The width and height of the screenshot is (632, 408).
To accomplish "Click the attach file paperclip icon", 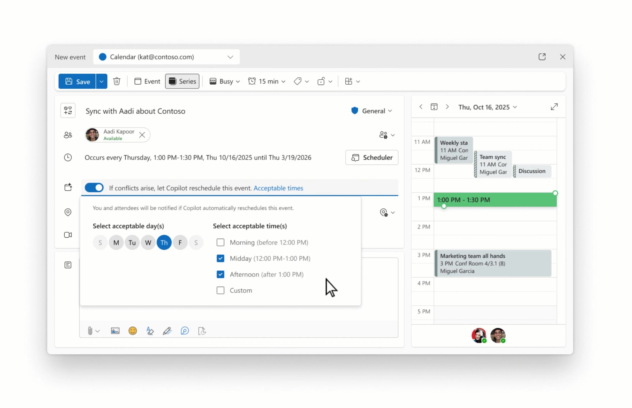I will point(90,331).
